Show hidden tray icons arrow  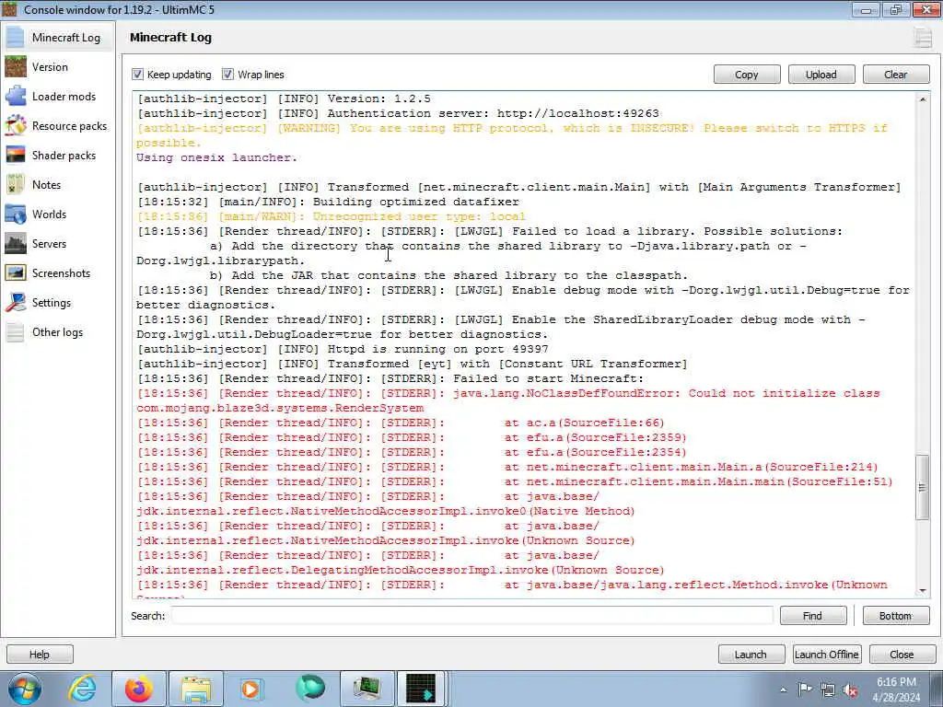coord(783,690)
